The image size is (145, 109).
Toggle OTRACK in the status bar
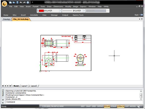[121, 106]
